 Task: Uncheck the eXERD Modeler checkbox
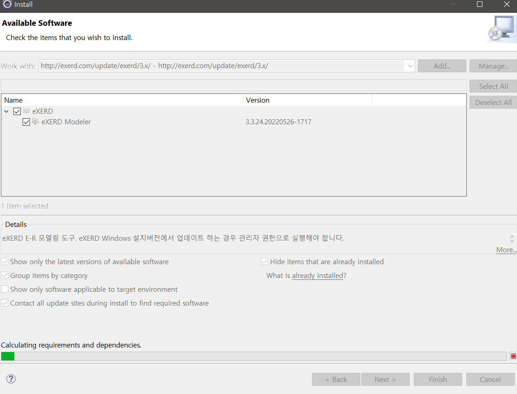(x=26, y=122)
